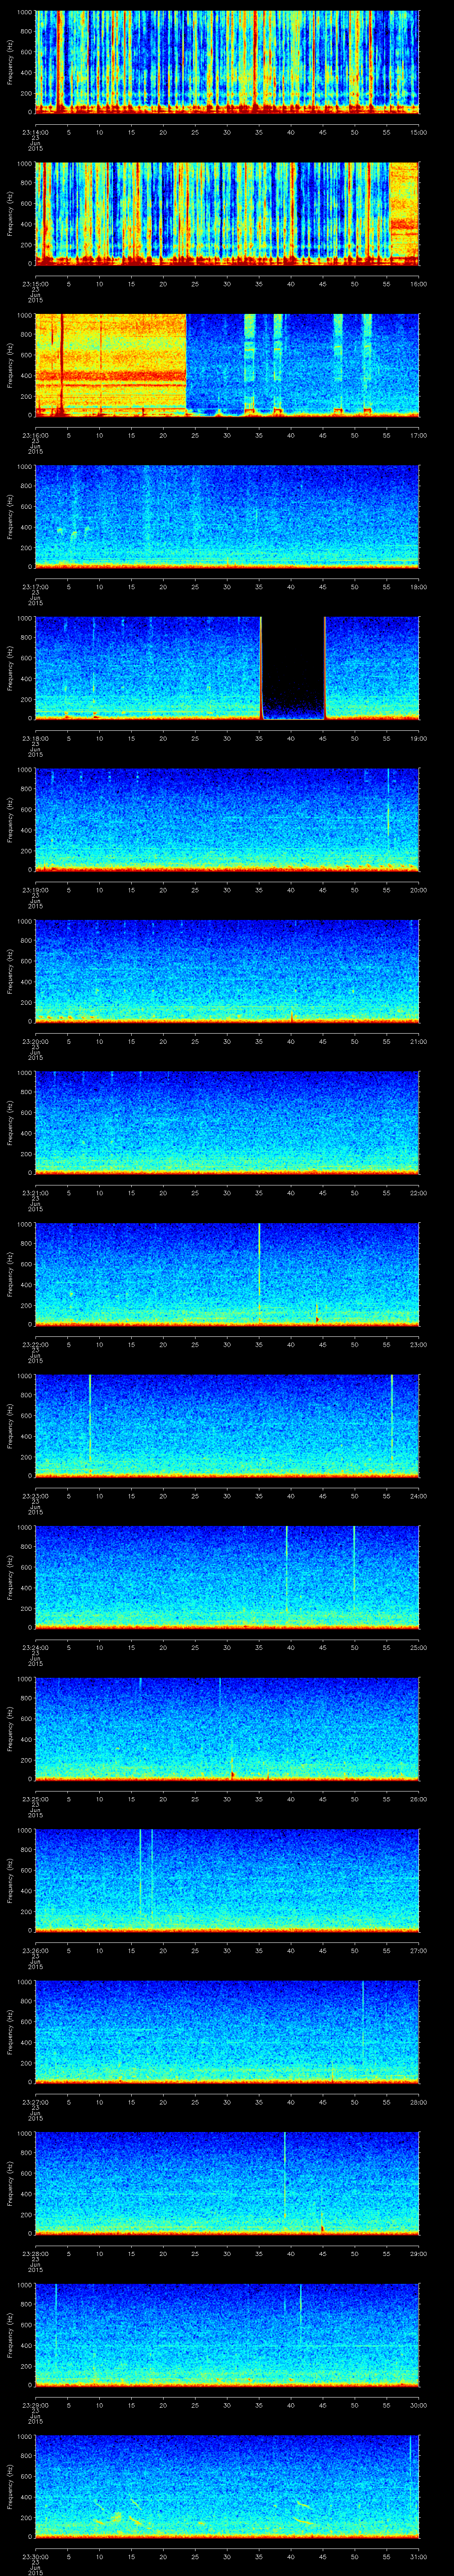Open the spectrogram panel starting at 23:17:00
The image size is (454, 2576).
(x=227, y=517)
